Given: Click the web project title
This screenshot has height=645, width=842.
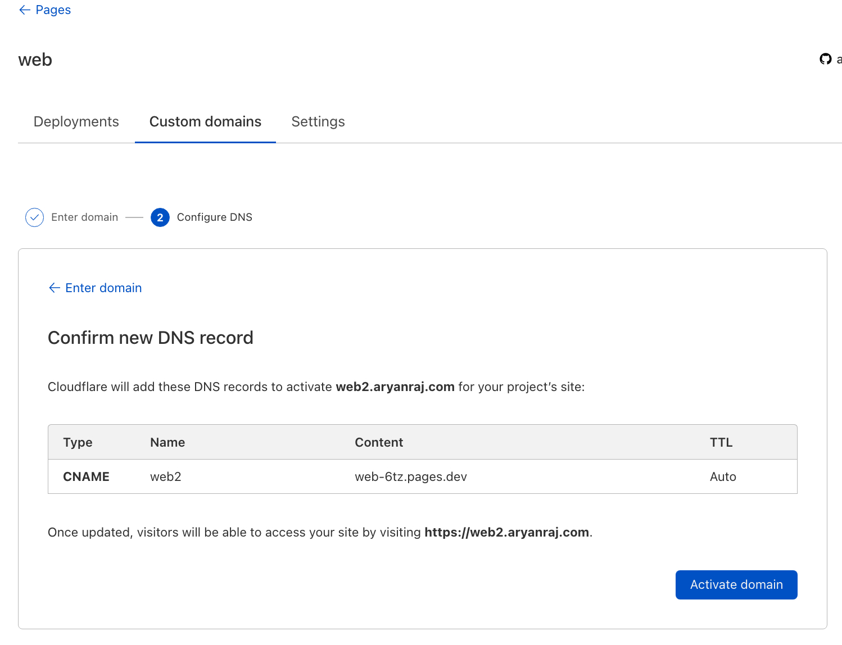Looking at the screenshot, I should point(35,60).
